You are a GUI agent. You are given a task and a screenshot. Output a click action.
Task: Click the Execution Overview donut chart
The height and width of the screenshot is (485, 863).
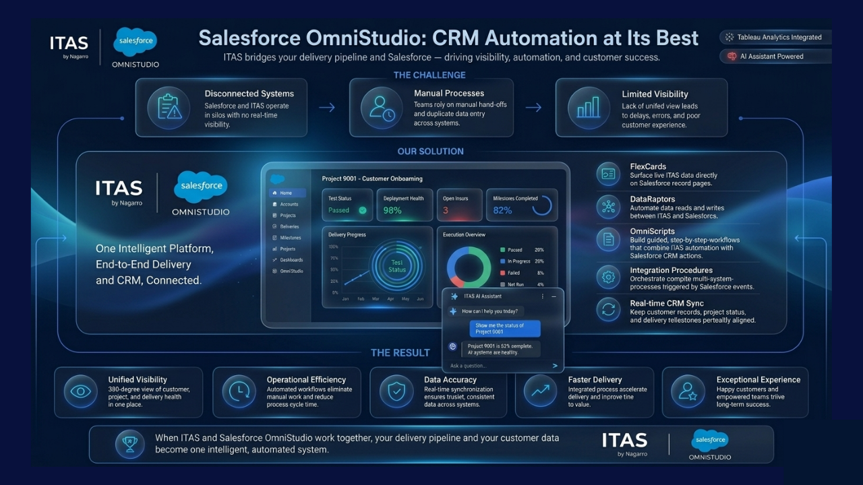pyautogui.click(x=469, y=267)
